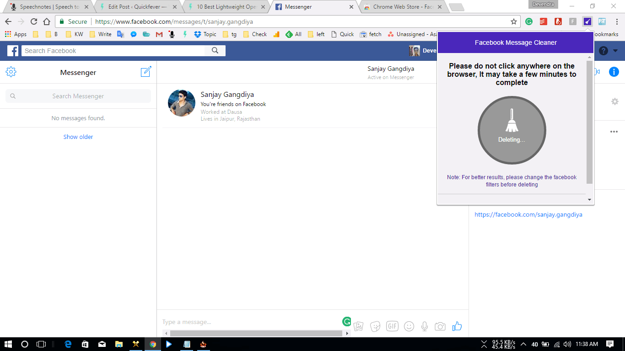
Task: Open the emoji smiley picker
Action: click(409, 326)
